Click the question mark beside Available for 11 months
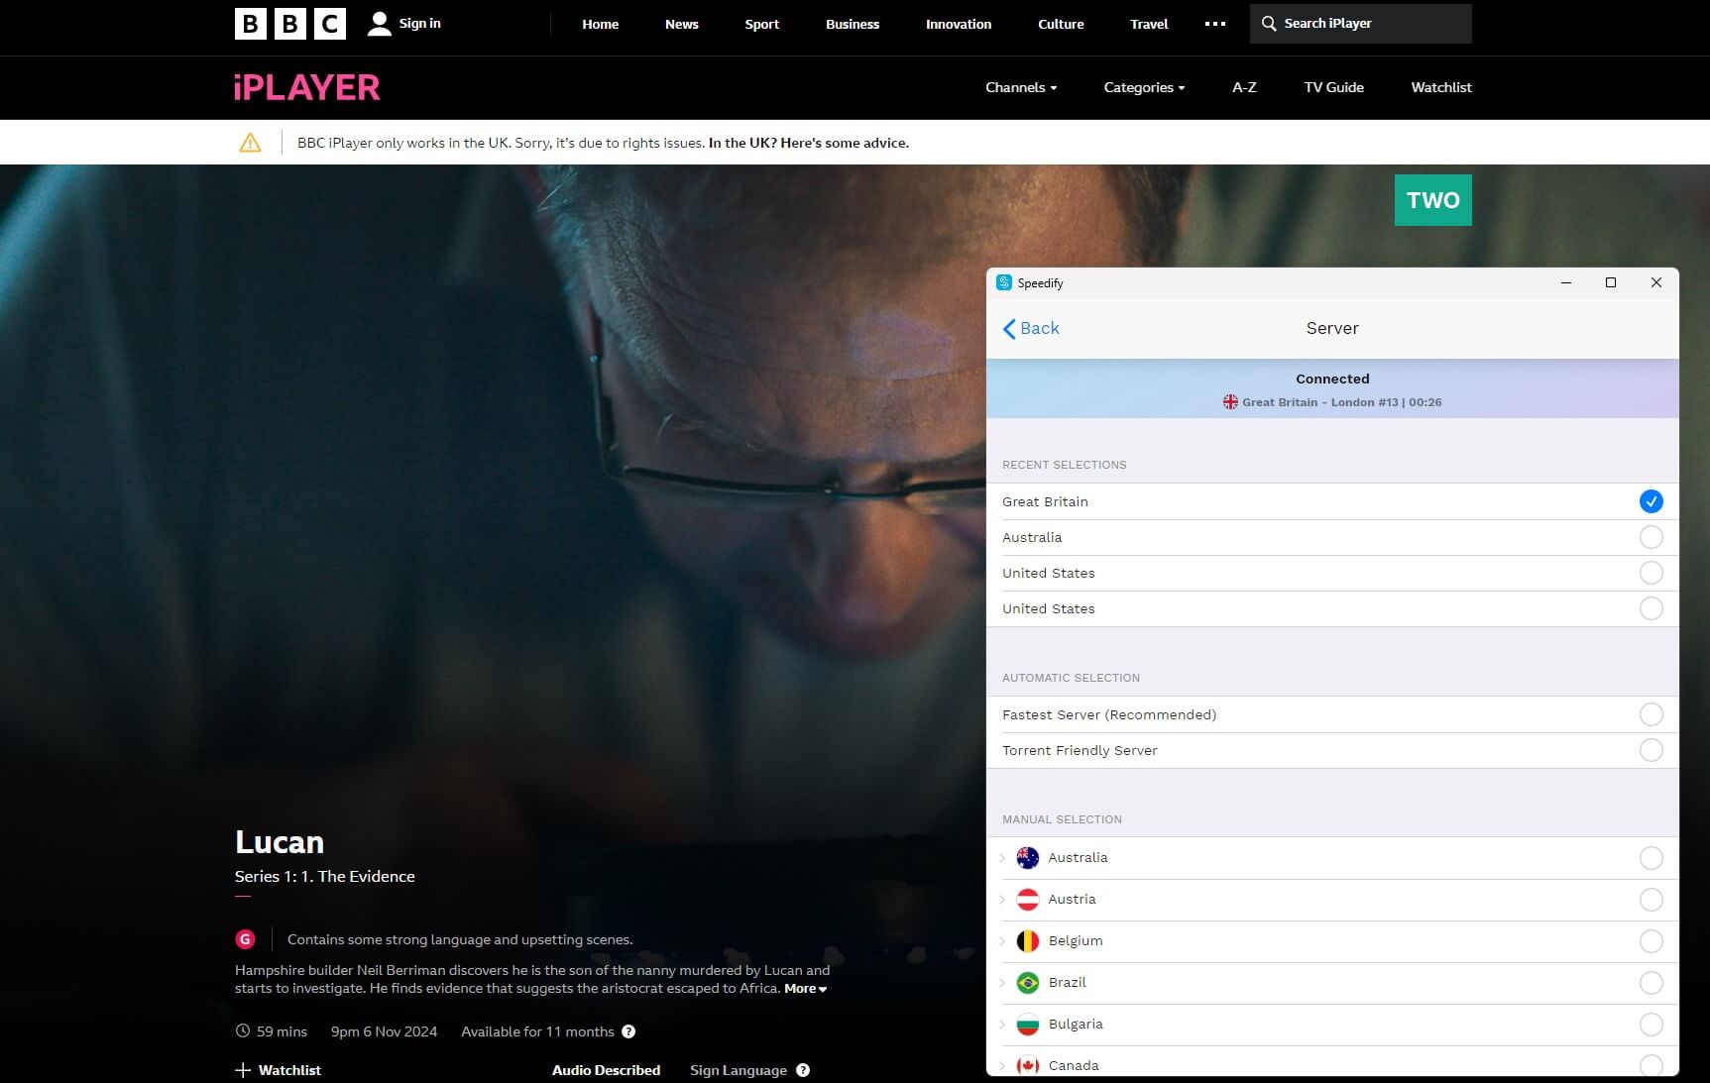The image size is (1710, 1083). [628, 1031]
